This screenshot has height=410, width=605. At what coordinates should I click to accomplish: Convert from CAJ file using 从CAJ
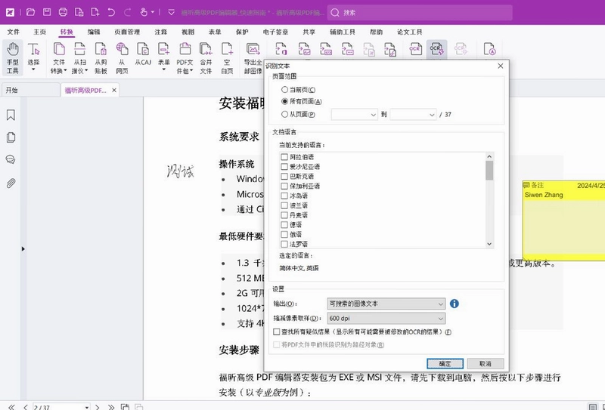coord(143,54)
